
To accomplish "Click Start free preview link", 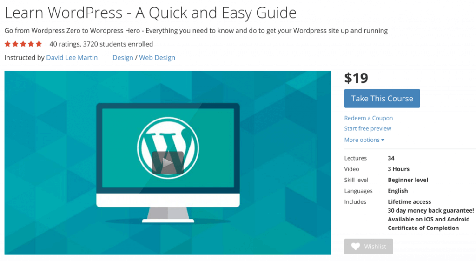I will tap(368, 128).
